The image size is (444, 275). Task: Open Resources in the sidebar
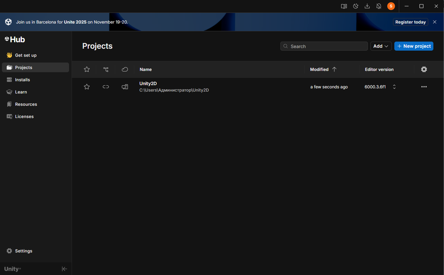[x=35, y=104]
